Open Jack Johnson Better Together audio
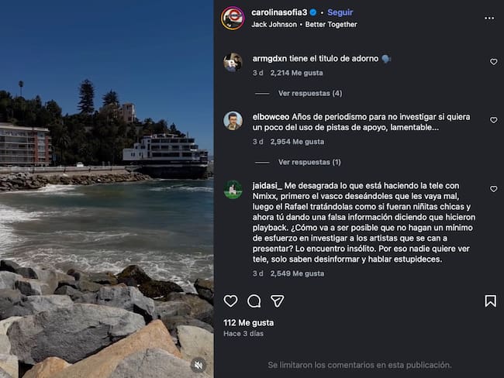This screenshot has width=504, height=378. [304, 25]
